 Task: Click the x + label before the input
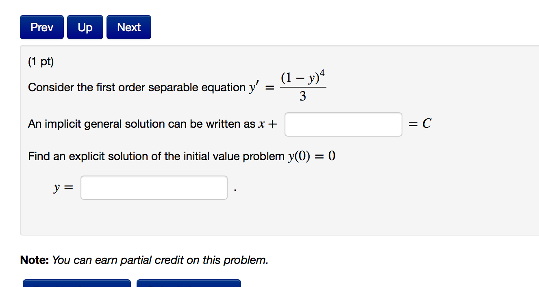click(267, 124)
